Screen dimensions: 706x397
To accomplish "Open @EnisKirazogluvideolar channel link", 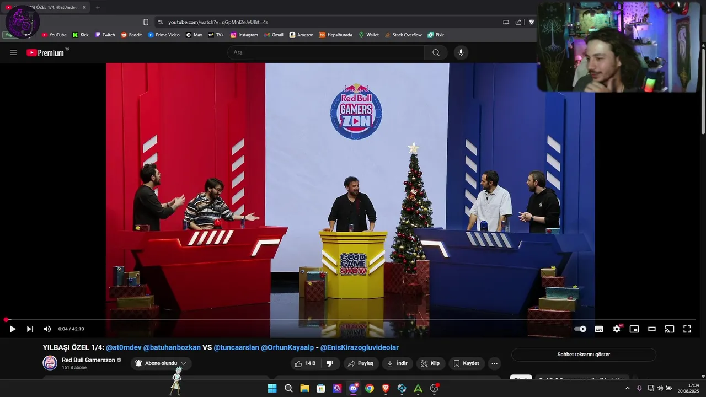I will [x=360, y=347].
